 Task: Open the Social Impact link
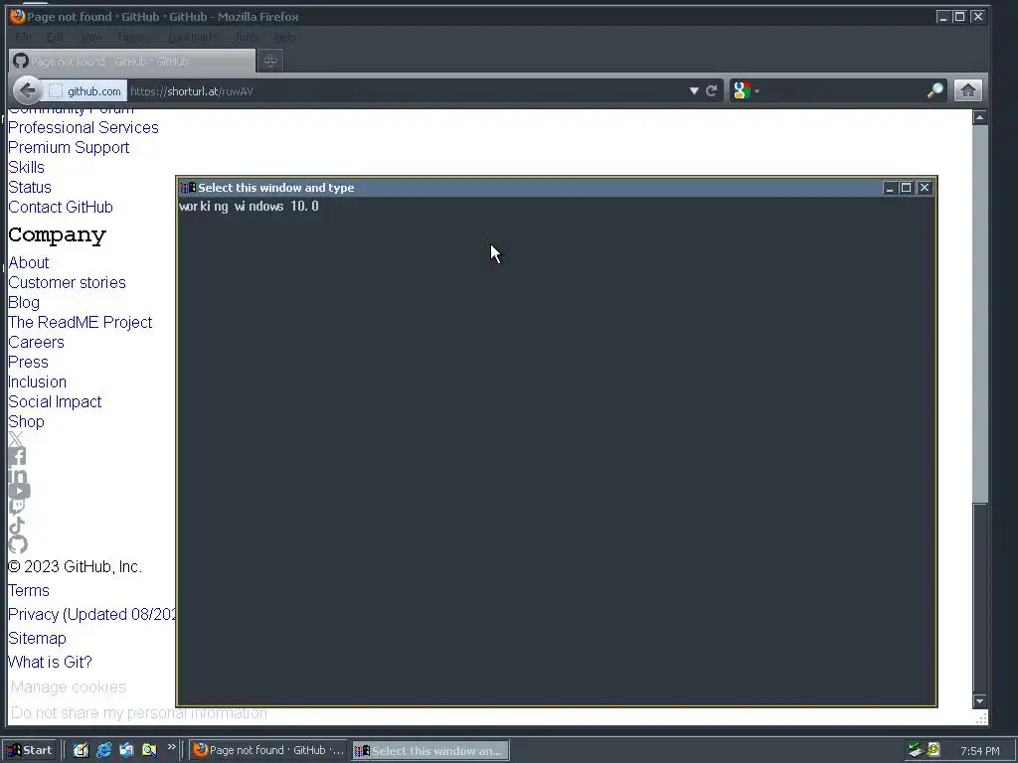[55, 402]
